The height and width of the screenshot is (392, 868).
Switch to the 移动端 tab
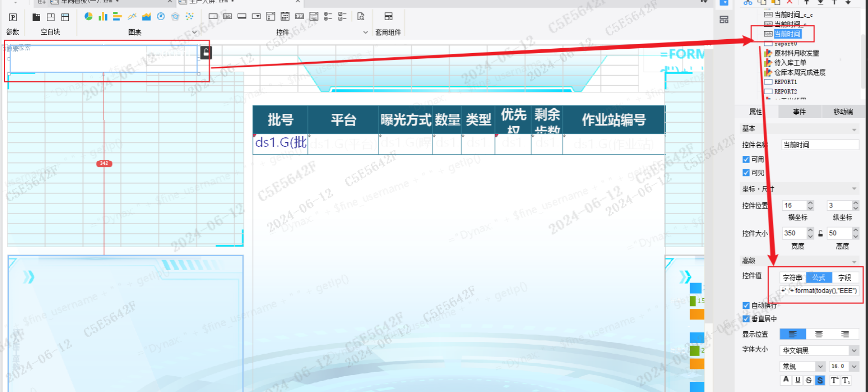point(843,111)
